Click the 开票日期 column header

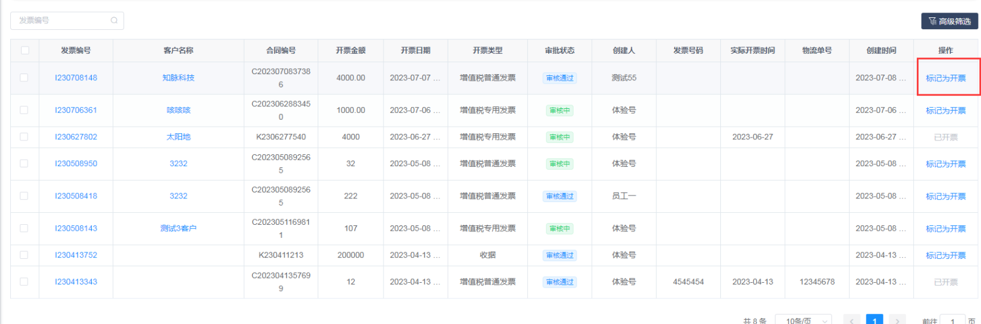(415, 50)
